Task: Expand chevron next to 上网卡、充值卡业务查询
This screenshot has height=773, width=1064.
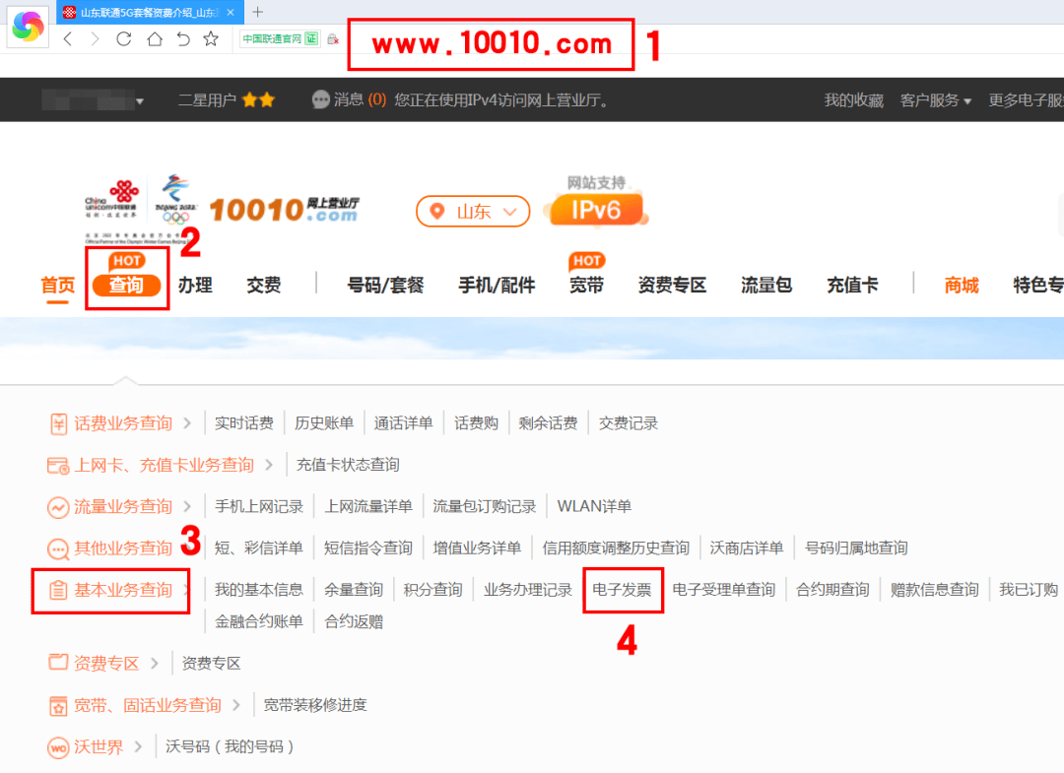Action: coord(269,465)
